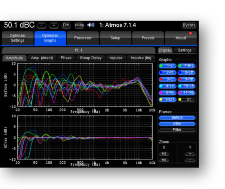This screenshot has width=225, height=189.
Task: Click the 1: Atmos 7.1.4 preset title
Action: [x=117, y=25]
